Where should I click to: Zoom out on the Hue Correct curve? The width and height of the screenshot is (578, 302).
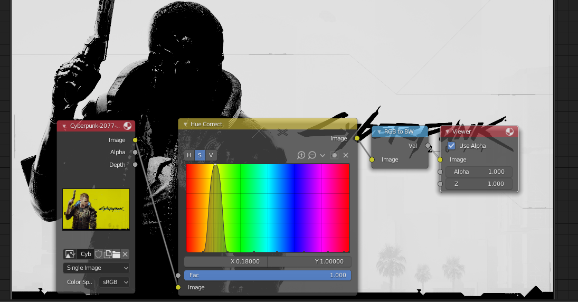tap(312, 155)
